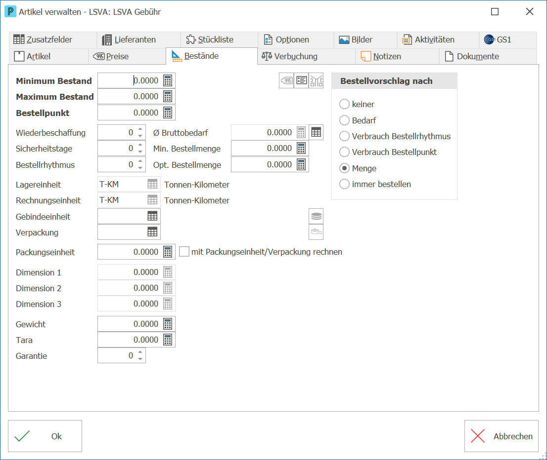Increase the Wiederbeschaffung value
Screen dimensions: 547x460
(140, 129)
